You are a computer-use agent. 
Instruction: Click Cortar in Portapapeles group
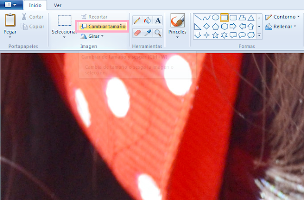[x=32, y=17]
